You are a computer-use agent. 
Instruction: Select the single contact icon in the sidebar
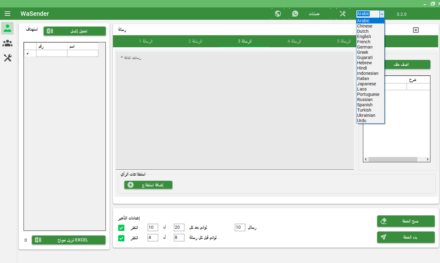click(x=7, y=28)
